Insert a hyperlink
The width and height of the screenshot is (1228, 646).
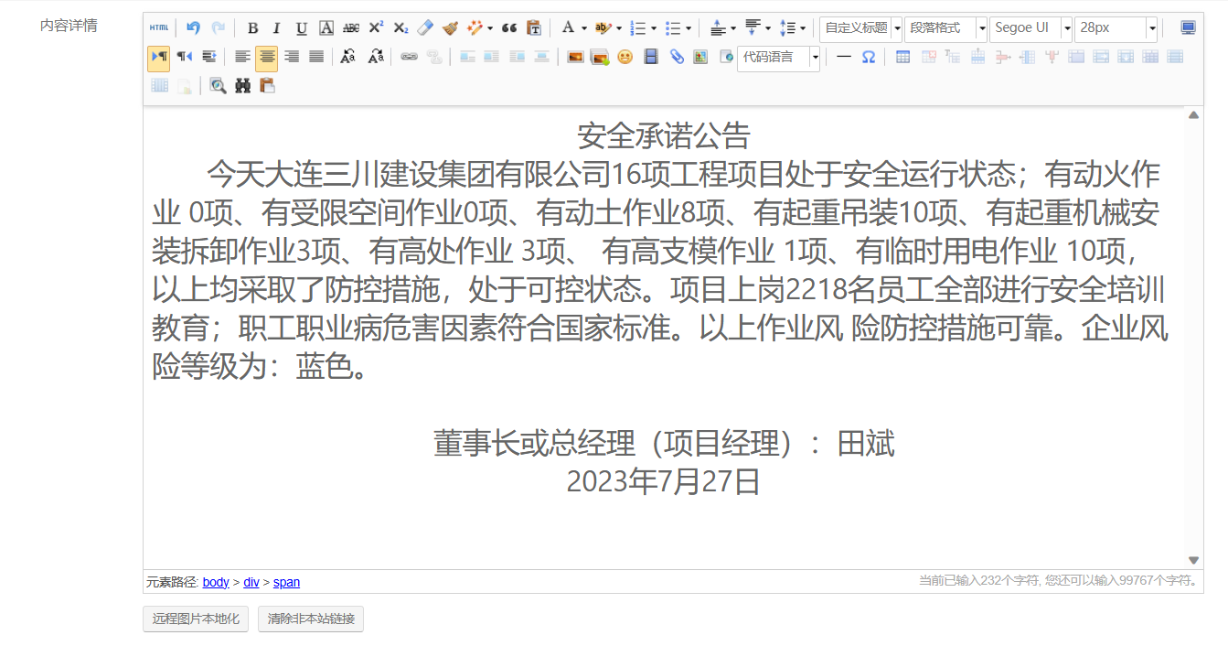(x=409, y=57)
